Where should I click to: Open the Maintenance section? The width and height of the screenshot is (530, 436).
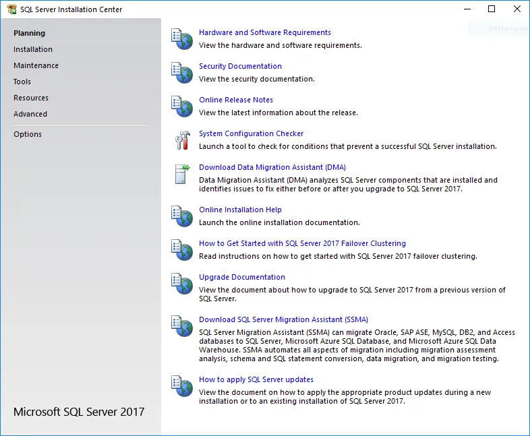(36, 65)
